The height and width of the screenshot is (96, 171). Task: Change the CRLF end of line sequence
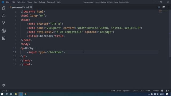142,91
